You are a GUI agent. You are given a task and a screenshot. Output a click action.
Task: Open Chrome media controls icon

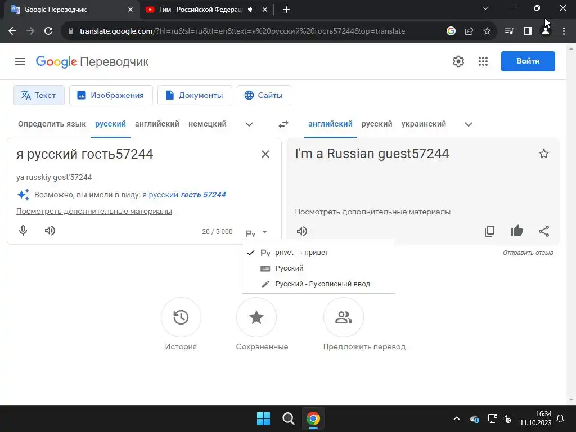508,31
